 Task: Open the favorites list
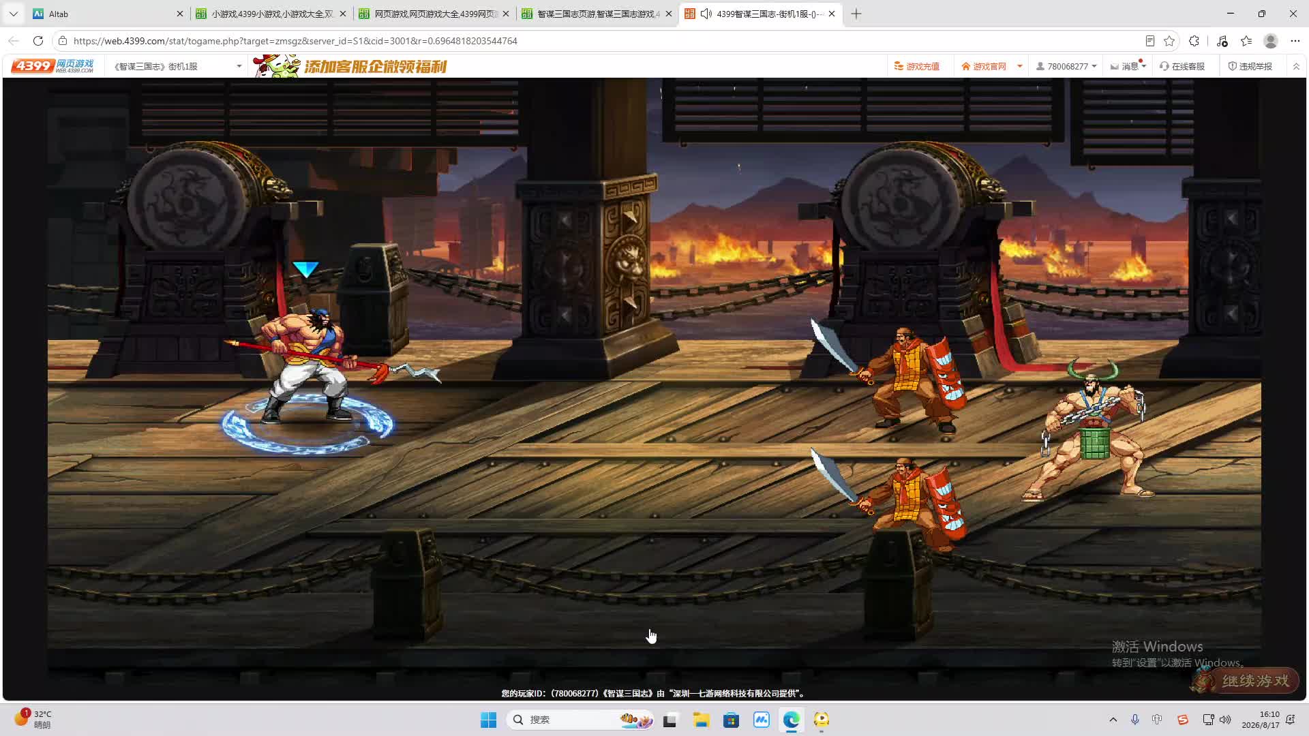(1246, 41)
